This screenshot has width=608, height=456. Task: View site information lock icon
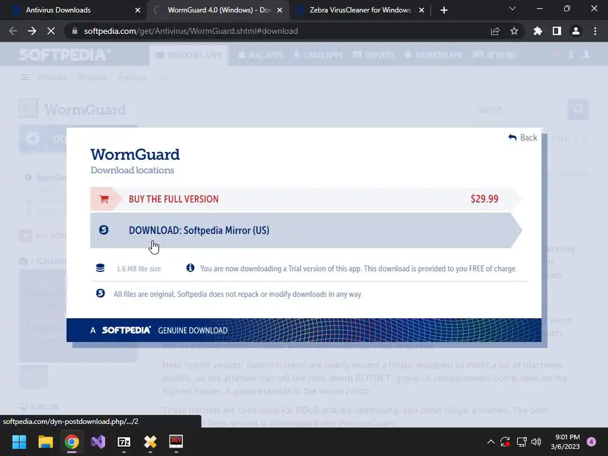pyautogui.click(x=75, y=31)
